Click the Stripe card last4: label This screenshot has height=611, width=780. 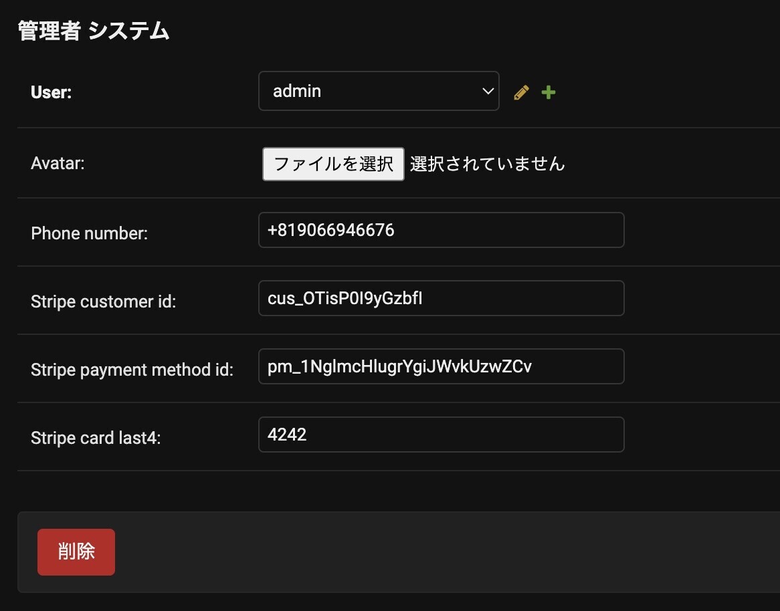(x=96, y=438)
